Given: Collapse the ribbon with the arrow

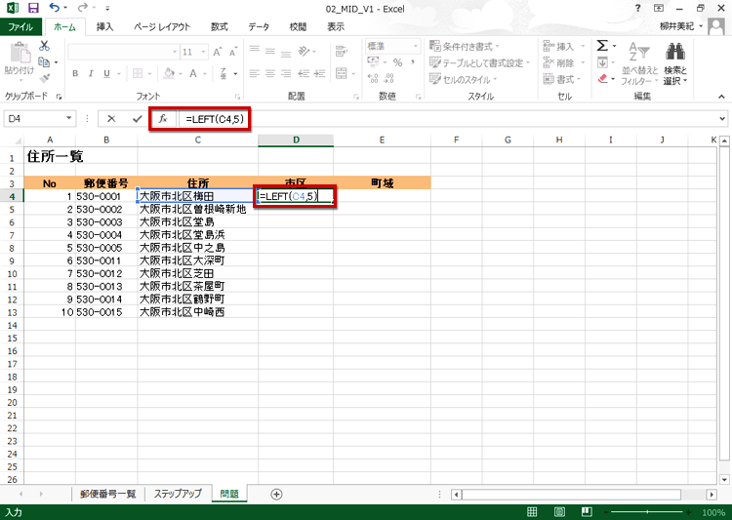Looking at the screenshot, I should click(721, 97).
